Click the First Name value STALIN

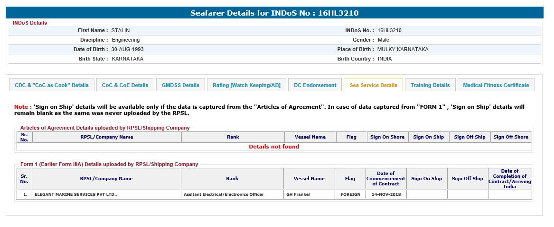tap(121, 30)
